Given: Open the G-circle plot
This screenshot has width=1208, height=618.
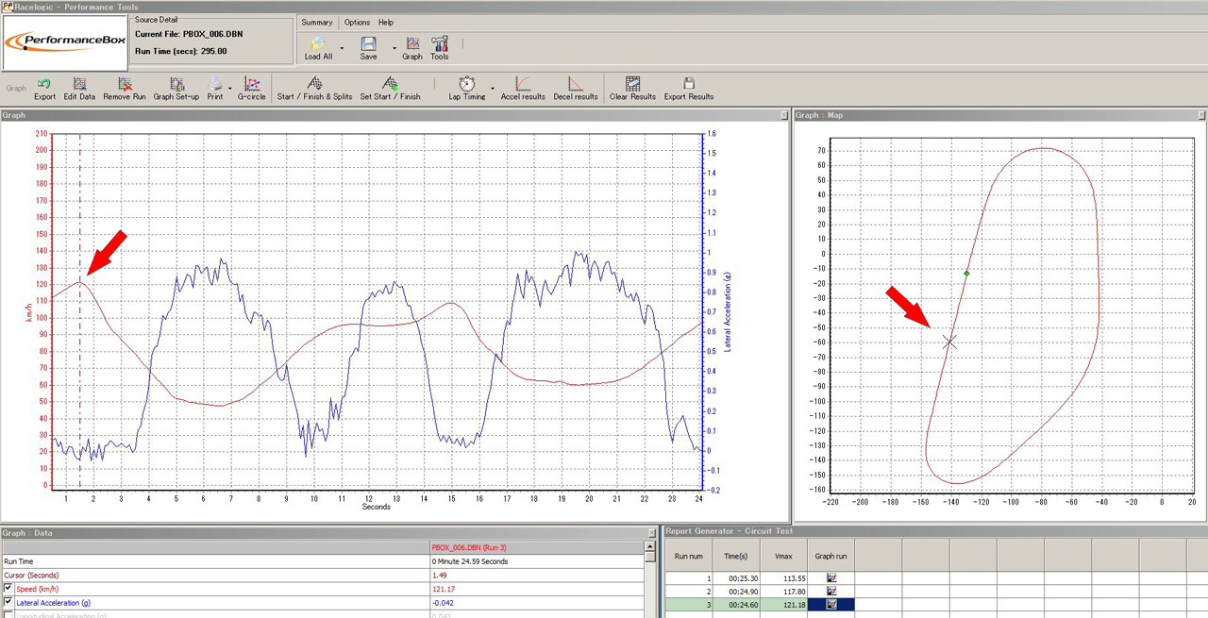Looking at the screenshot, I should coord(251,85).
